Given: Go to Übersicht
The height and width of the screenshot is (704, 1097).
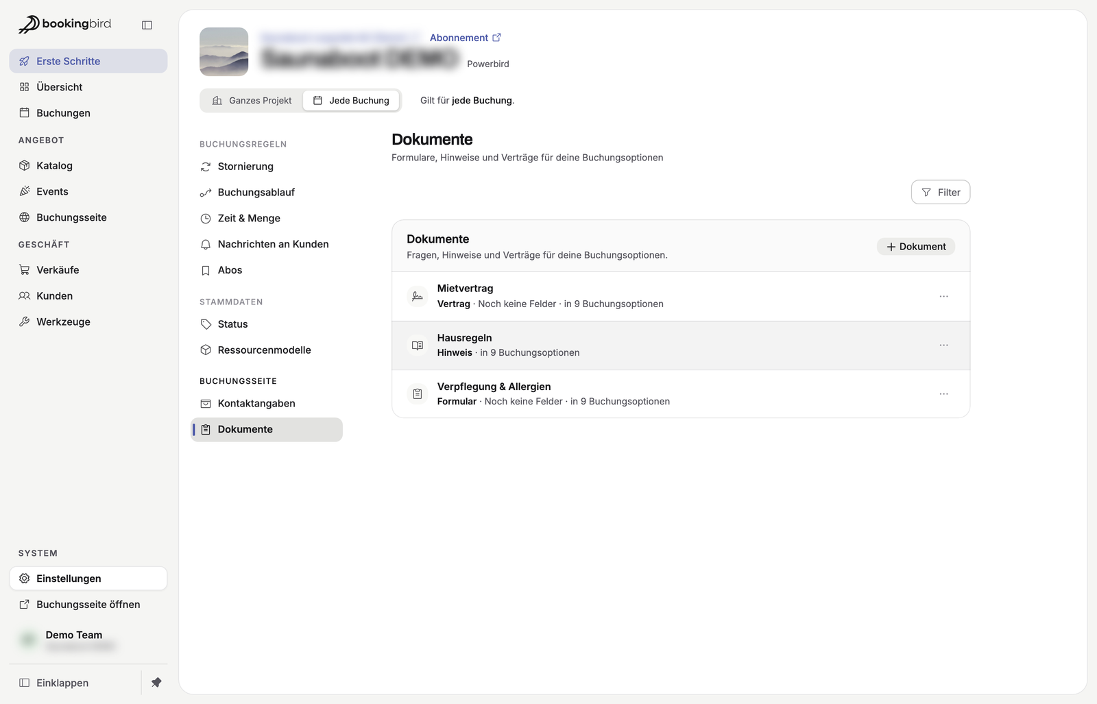Looking at the screenshot, I should click(x=88, y=87).
